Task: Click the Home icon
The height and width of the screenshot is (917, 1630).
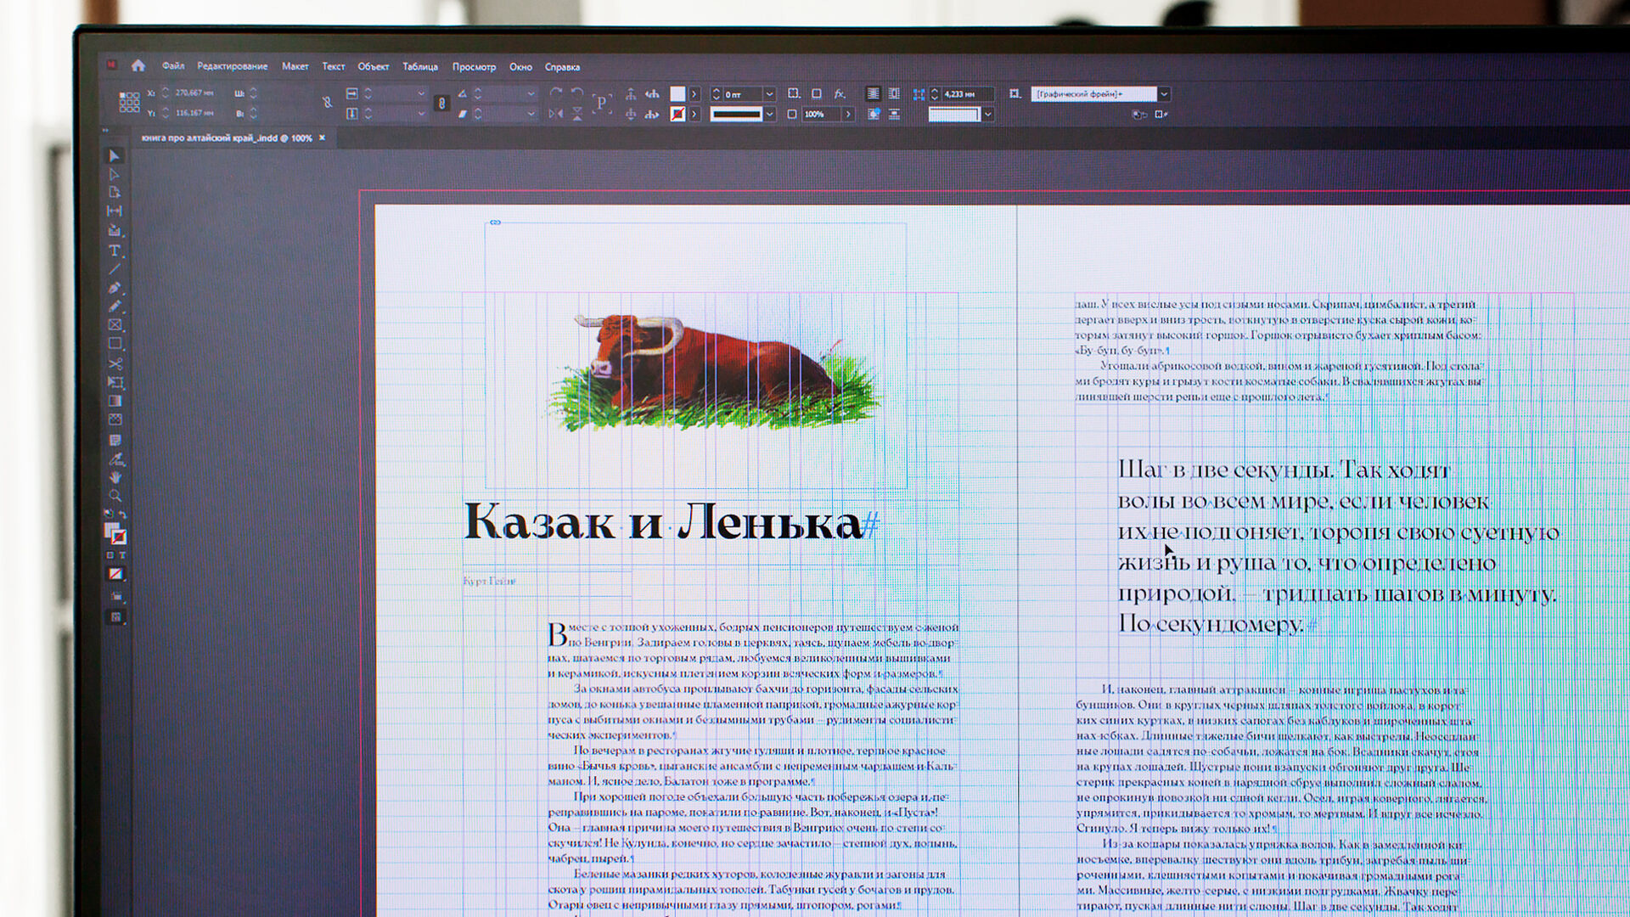Action: pyautogui.click(x=138, y=65)
